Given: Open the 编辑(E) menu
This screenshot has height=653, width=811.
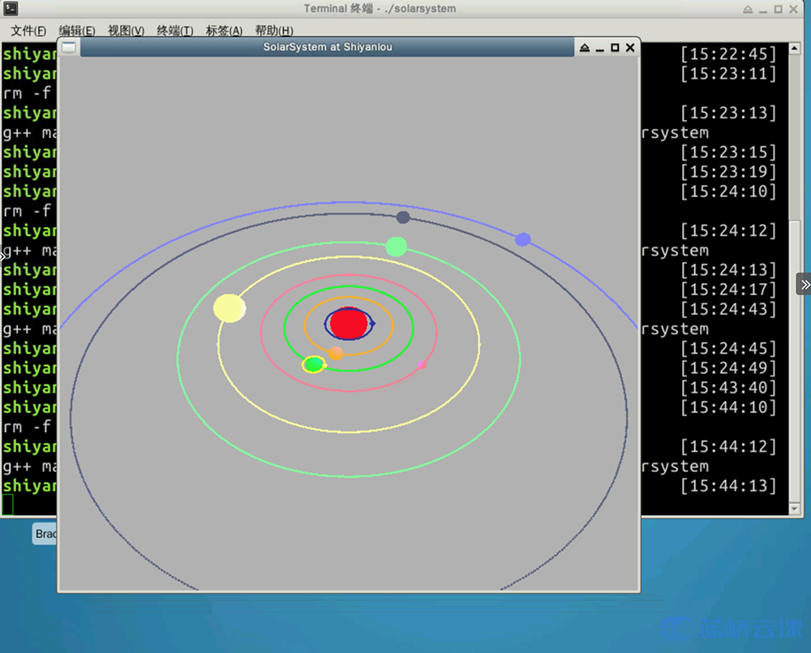Looking at the screenshot, I should (76, 31).
